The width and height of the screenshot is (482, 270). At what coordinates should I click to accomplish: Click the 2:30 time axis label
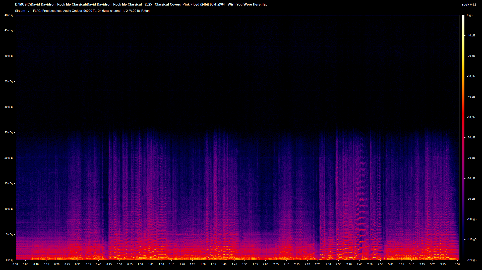[328, 264]
